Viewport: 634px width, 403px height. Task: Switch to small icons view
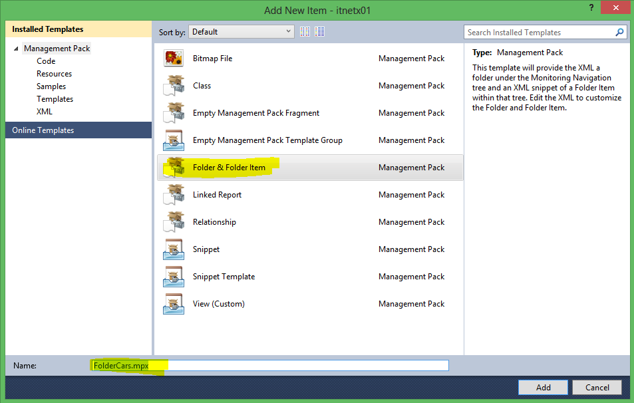pos(305,31)
